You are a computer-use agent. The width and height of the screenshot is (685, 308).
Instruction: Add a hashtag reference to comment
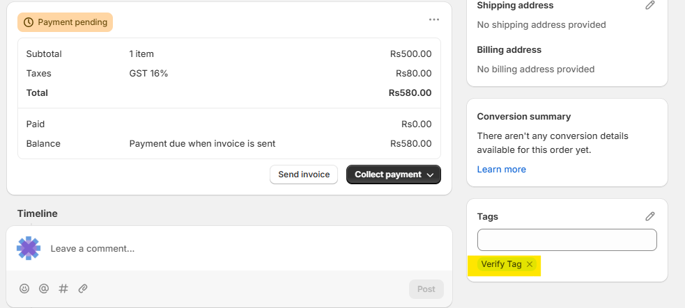pyautogui.click(x=63, y=289)
